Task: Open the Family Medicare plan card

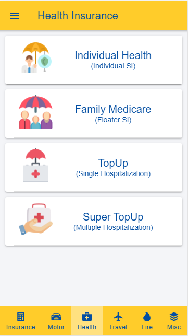Action: pyautogui.click(x=94, y=113)
